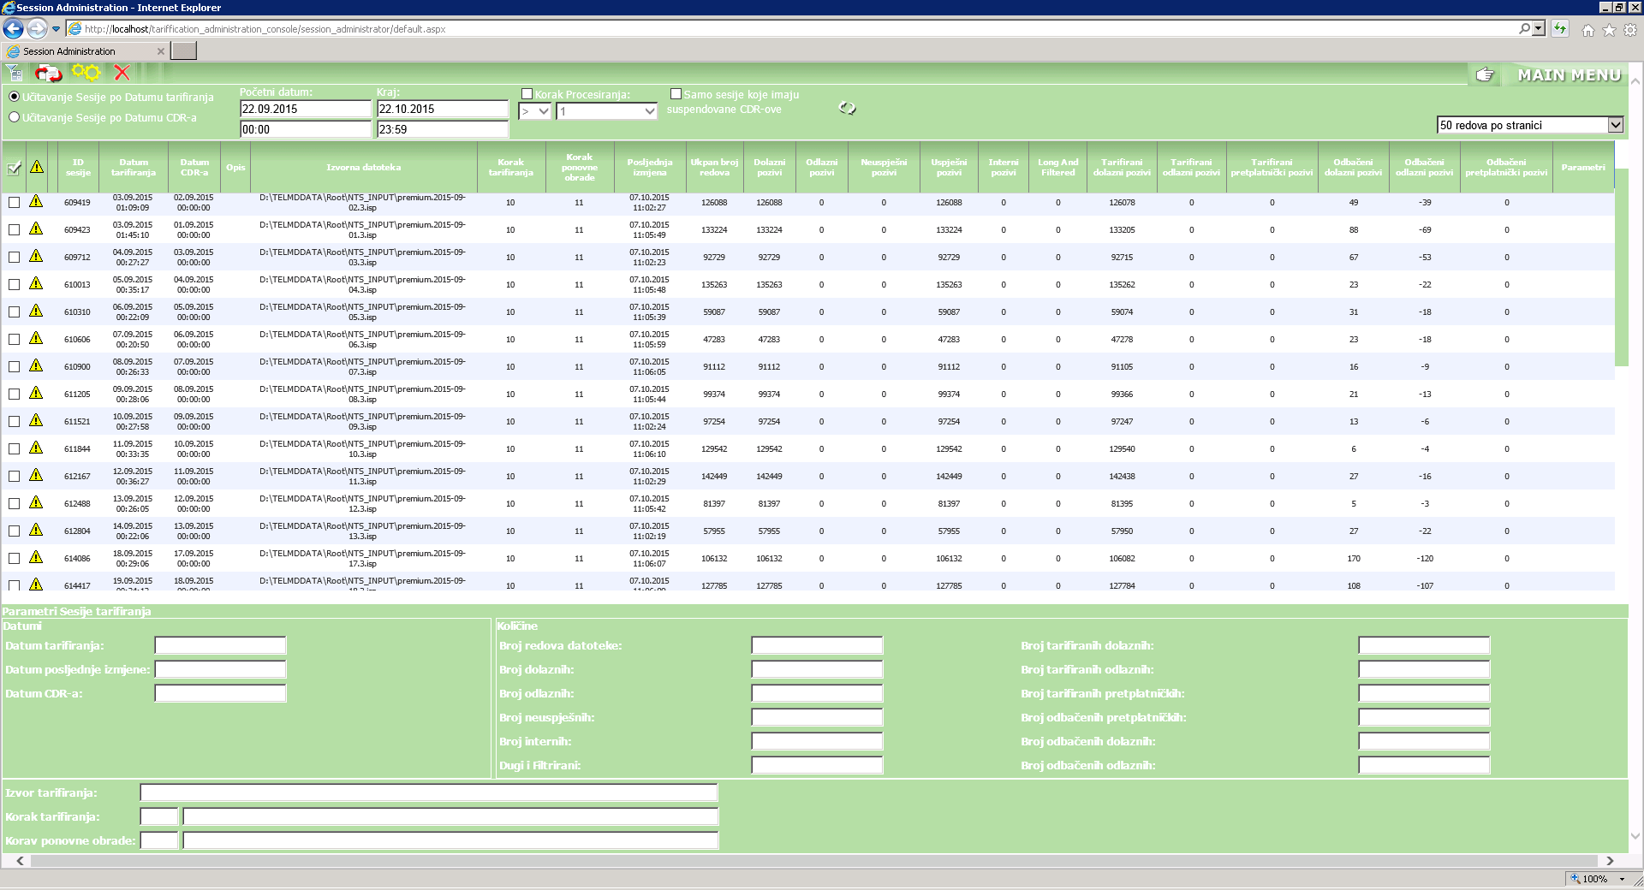Image resolution: width=1644 pixels, height=890 pixels.
Task: Check the row checkbox for session 609712
Action: [14, 258]
